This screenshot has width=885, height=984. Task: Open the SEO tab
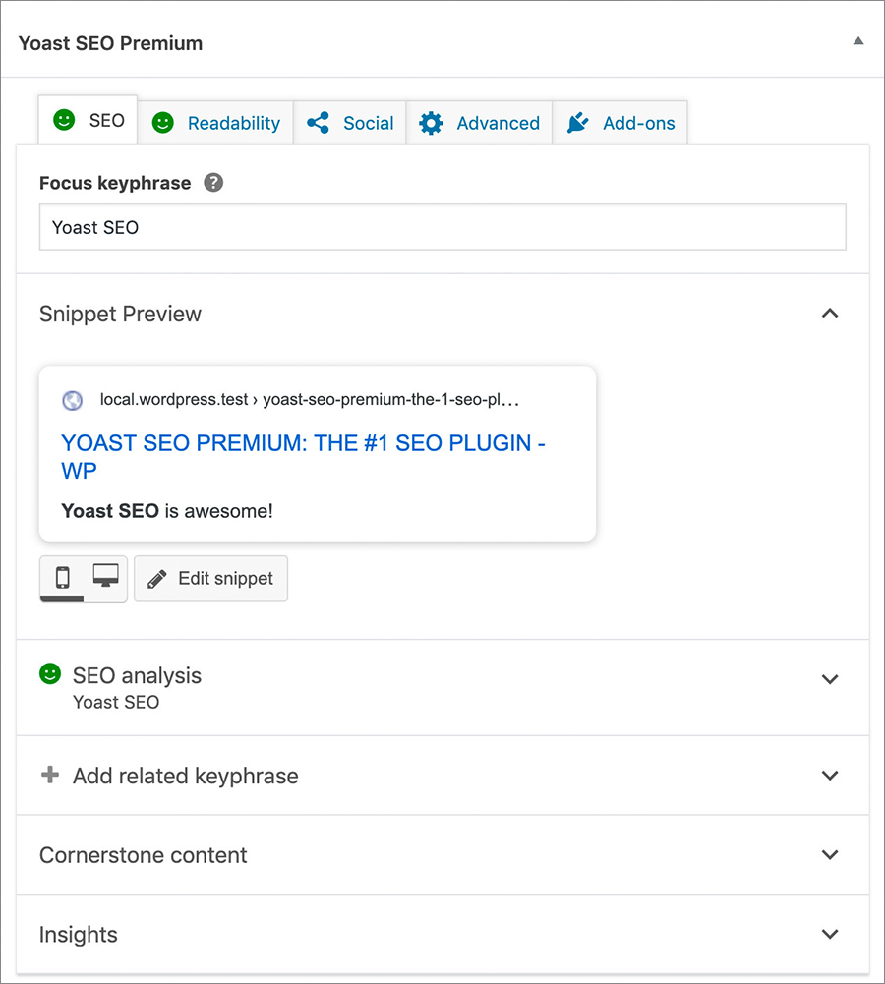click(x=88, y=120)
